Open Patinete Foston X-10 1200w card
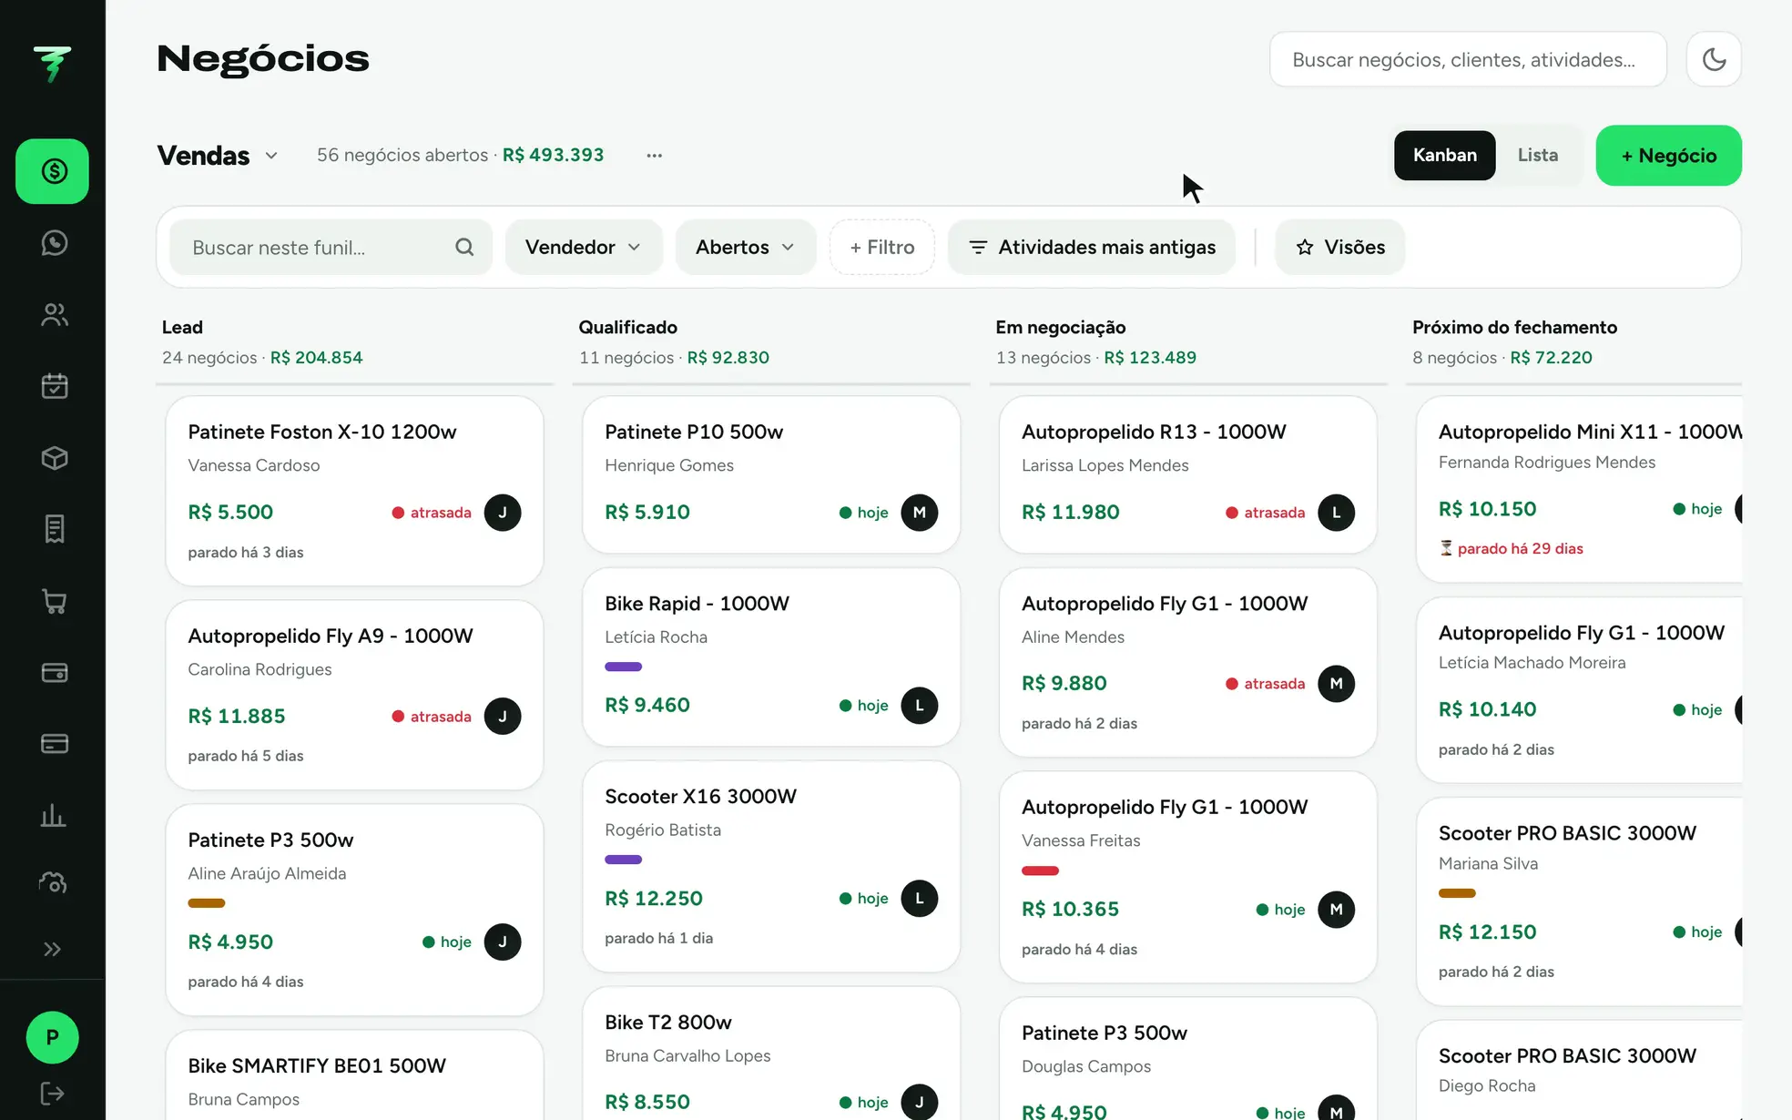Screen dimensions: 1792x1120 pyautogui.click(x=354, y=491)
